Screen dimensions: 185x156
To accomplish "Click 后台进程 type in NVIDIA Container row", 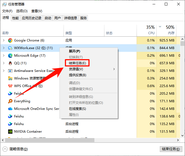I will click(72, 132).
